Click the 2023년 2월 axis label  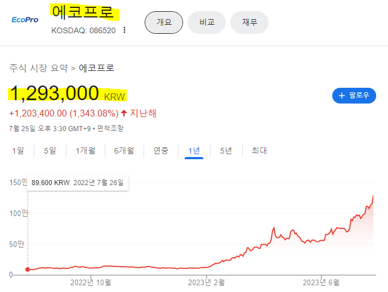pyautogui.click(x=206, y=282)
